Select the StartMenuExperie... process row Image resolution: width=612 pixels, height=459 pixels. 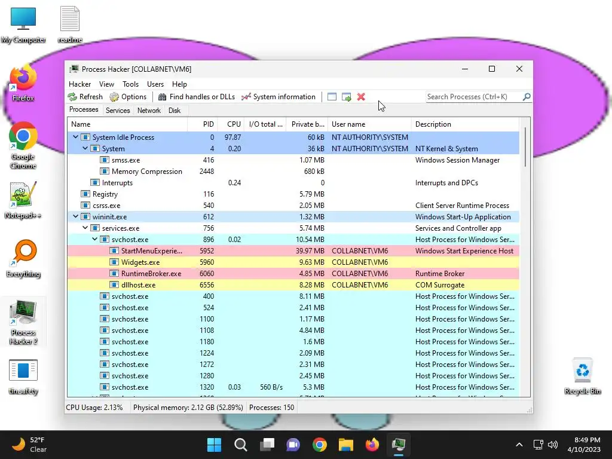tap(293, 250)
